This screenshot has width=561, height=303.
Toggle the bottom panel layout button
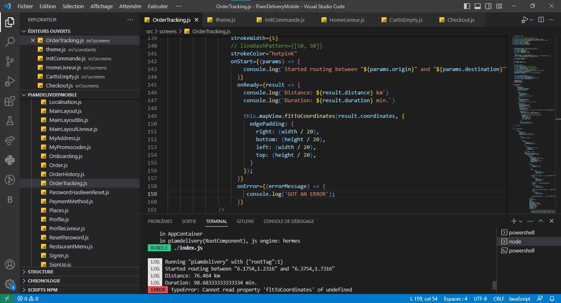coord(477,6)
